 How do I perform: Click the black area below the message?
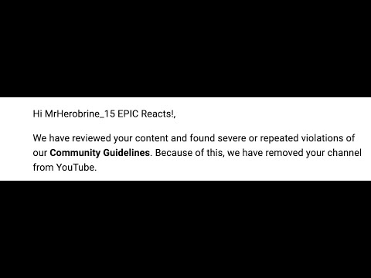point(185,229)
